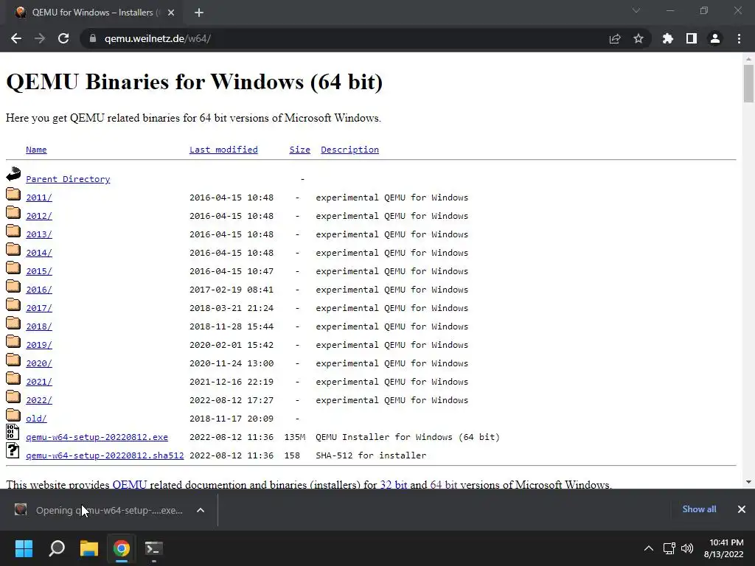Open the clock showing 10:41 PM
The width and height of the screenshot is (755, 566).
click(724, 548)
